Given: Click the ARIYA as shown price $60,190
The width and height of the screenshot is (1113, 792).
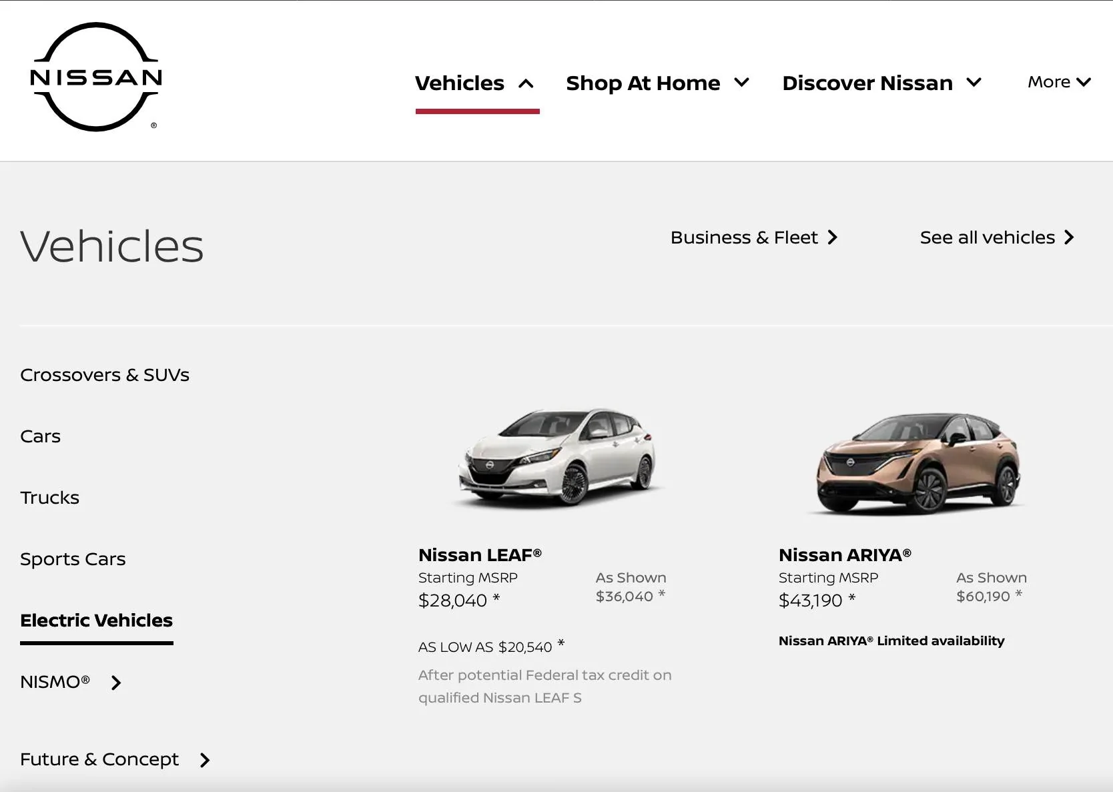Looking at the screenshot, I should click(983, 597).
